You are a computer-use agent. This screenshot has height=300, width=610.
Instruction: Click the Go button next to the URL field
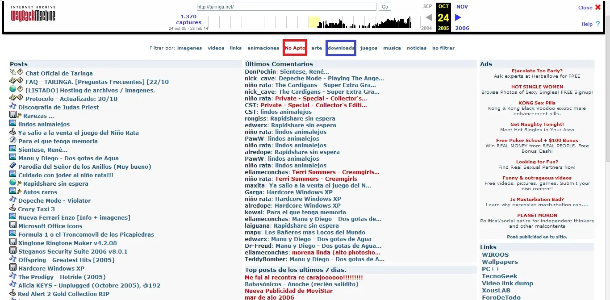(x=385, y=7)
